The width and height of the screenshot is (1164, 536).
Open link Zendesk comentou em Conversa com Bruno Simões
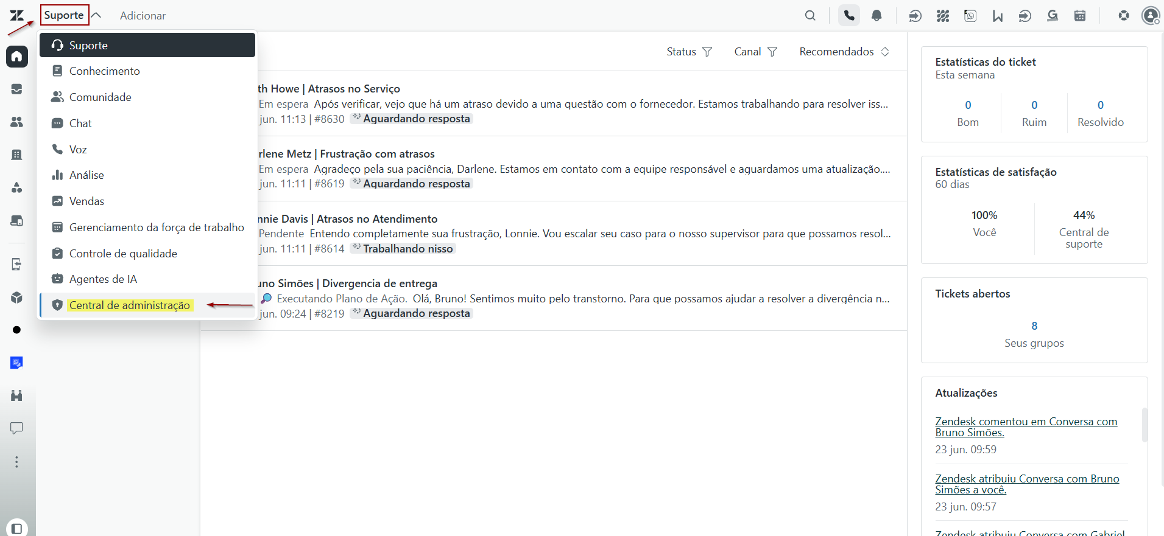1026,427
